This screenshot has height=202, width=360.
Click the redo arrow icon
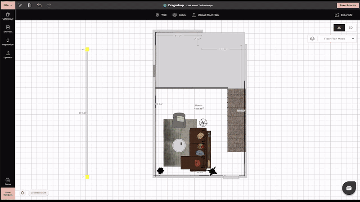(x=49, y=5)
